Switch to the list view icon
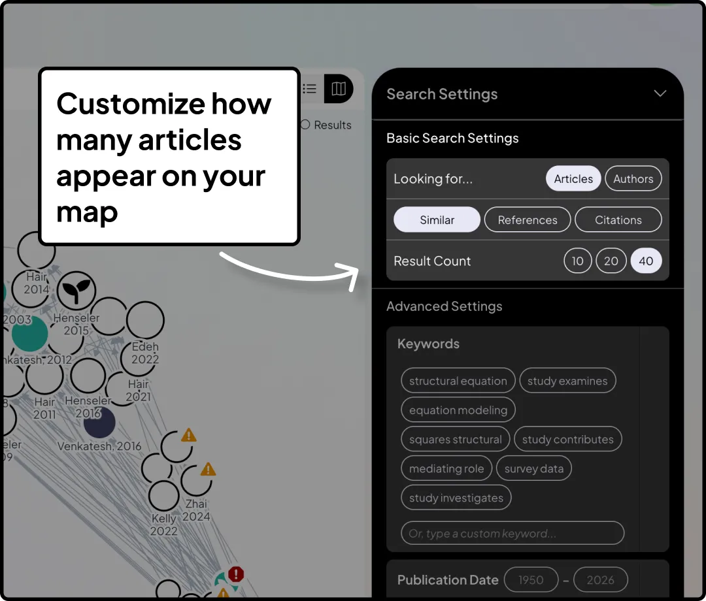This screenshot has width=706, height=601. (x=309, y=89)
